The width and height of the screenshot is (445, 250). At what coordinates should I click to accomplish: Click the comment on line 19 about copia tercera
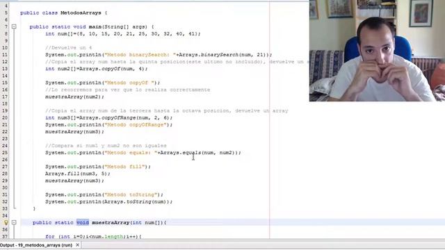[167, 111]
